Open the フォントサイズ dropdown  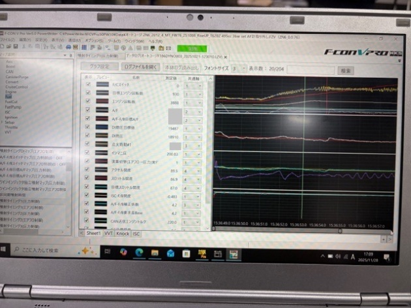click(x=244, y=69)
